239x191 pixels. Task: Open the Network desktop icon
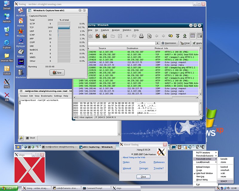coord(7,18)
